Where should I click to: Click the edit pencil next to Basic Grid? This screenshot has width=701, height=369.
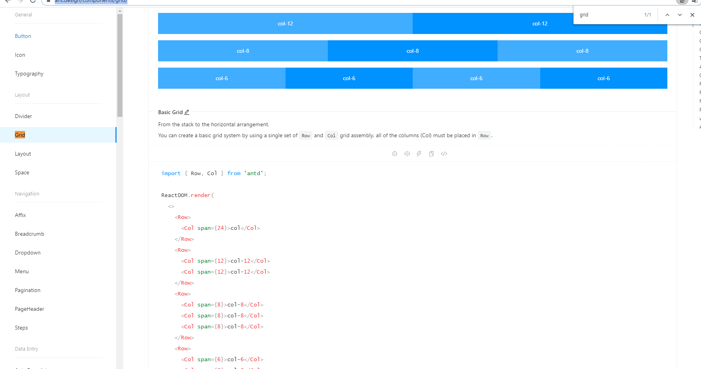(x=187, y=112)
